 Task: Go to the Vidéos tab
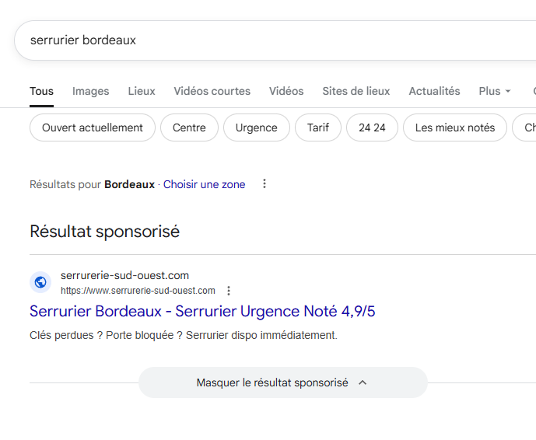tap(286, 91)
